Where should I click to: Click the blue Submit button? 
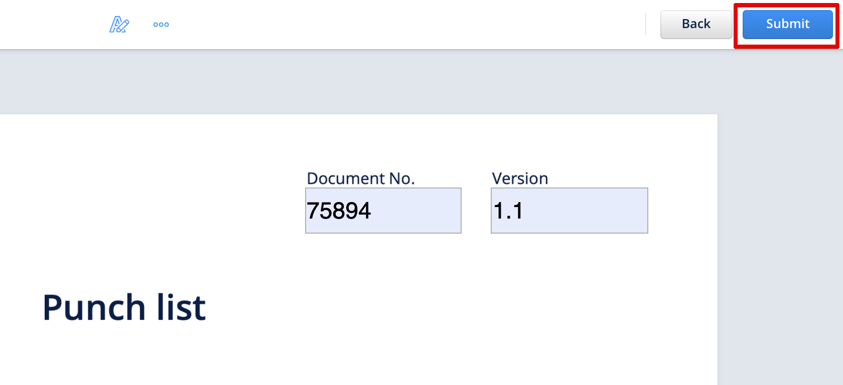[787, 24]
